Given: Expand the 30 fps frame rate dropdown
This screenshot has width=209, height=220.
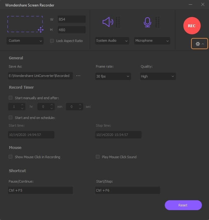Looking at the screenshot, I should pos(113,76).
